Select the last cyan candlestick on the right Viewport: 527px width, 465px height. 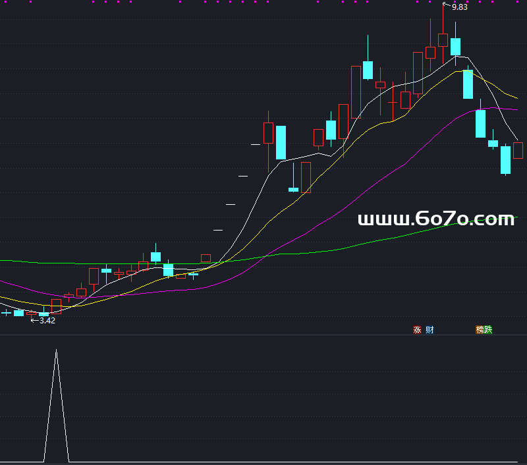coord(505,160)
